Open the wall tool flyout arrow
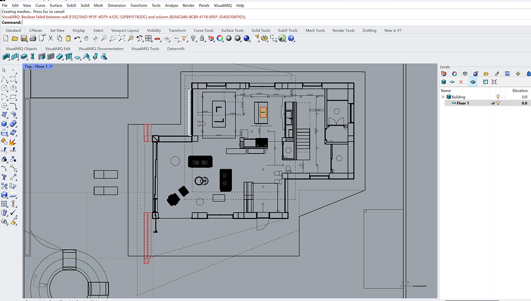 pyautogui.click(x=9, y=60)
